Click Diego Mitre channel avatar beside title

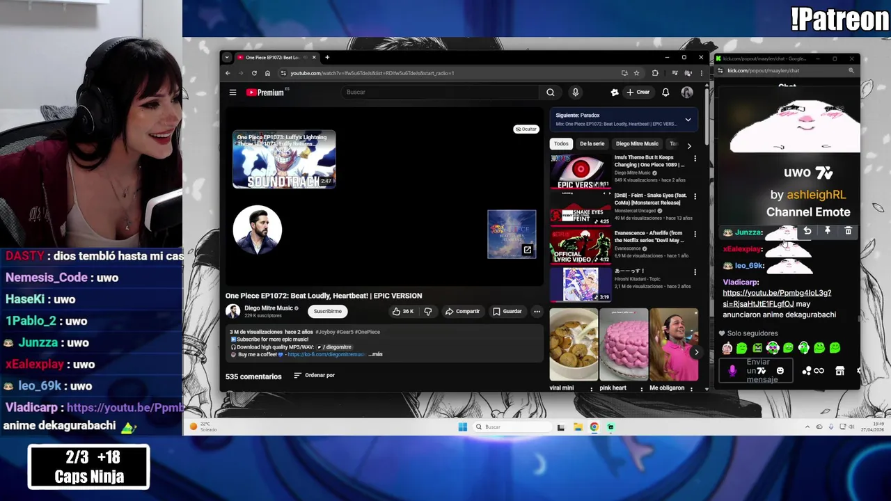(x=232, y=311)
